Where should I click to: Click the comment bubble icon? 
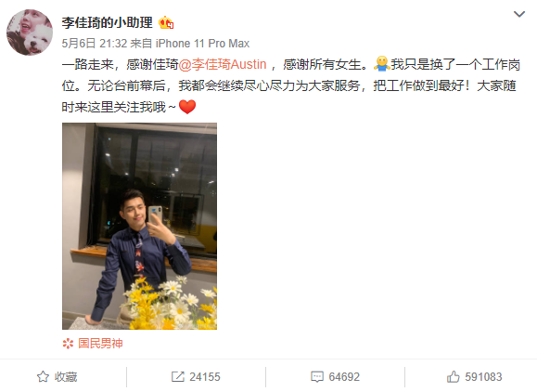(x=317, y=376)
